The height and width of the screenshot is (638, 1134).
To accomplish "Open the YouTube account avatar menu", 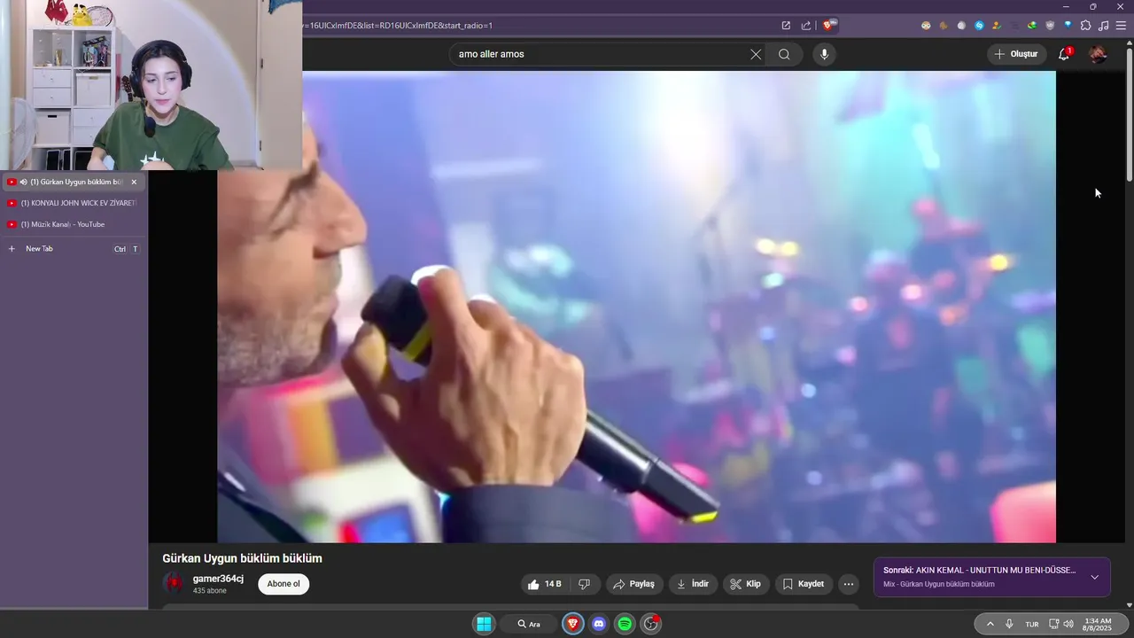I will point(1098,54).
